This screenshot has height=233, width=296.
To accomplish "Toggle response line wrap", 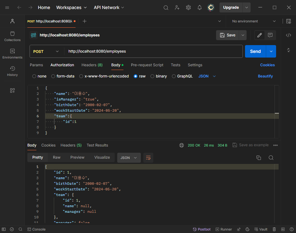I will point(148,158).
